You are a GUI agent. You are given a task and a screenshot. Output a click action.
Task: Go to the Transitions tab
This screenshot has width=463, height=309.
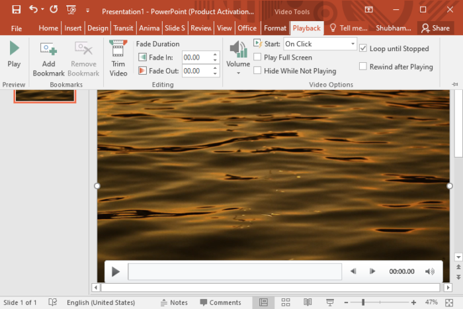pyautogui.click(x=123, y=28)
